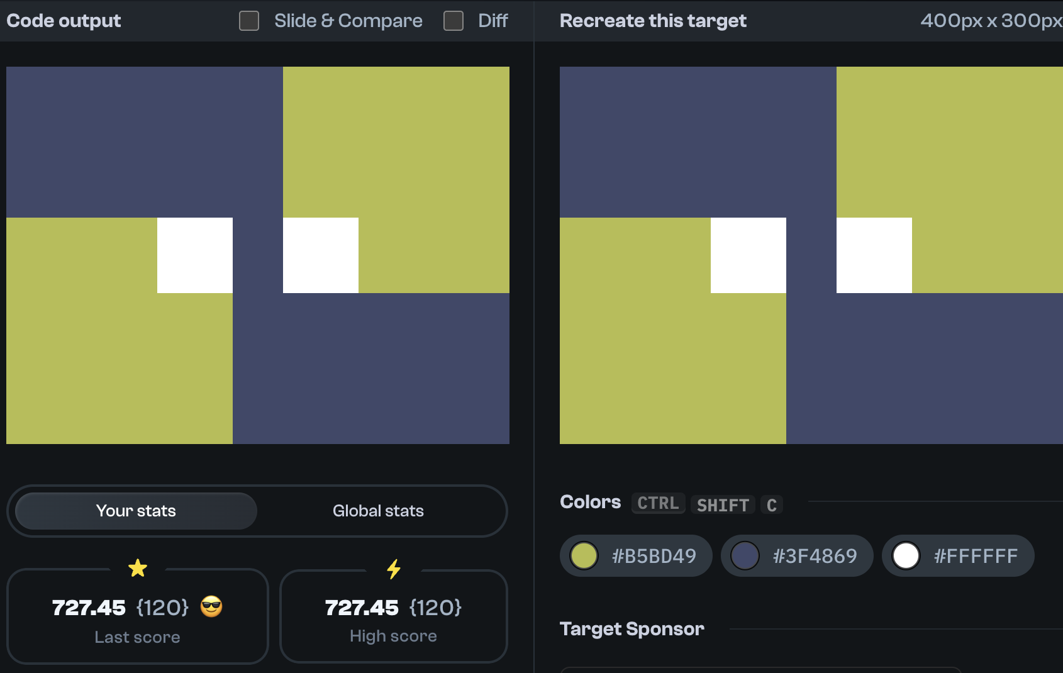
Task: Click the lightning icon above High score
Action: click(x=393, y=568)
